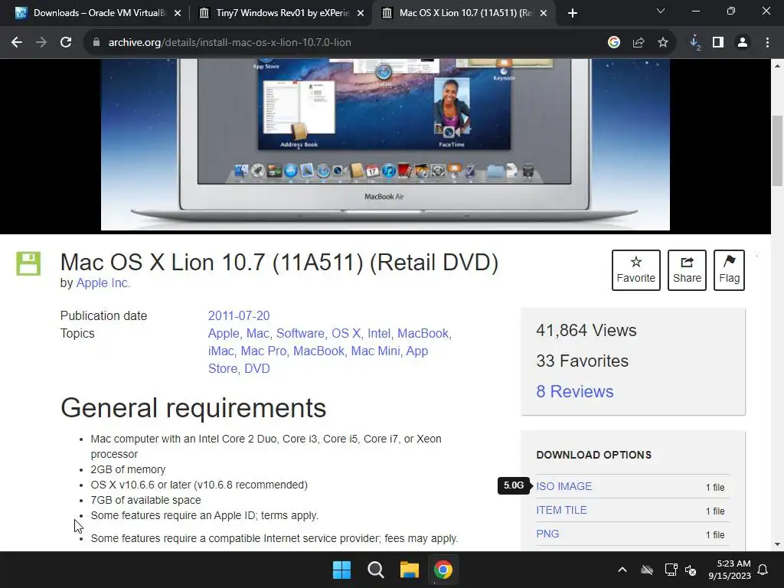The height and width of the screenshot is (588, 784).
Task: Close the Downloads – Oracle VM VirtualBox tab
Action: click(178, 13)
